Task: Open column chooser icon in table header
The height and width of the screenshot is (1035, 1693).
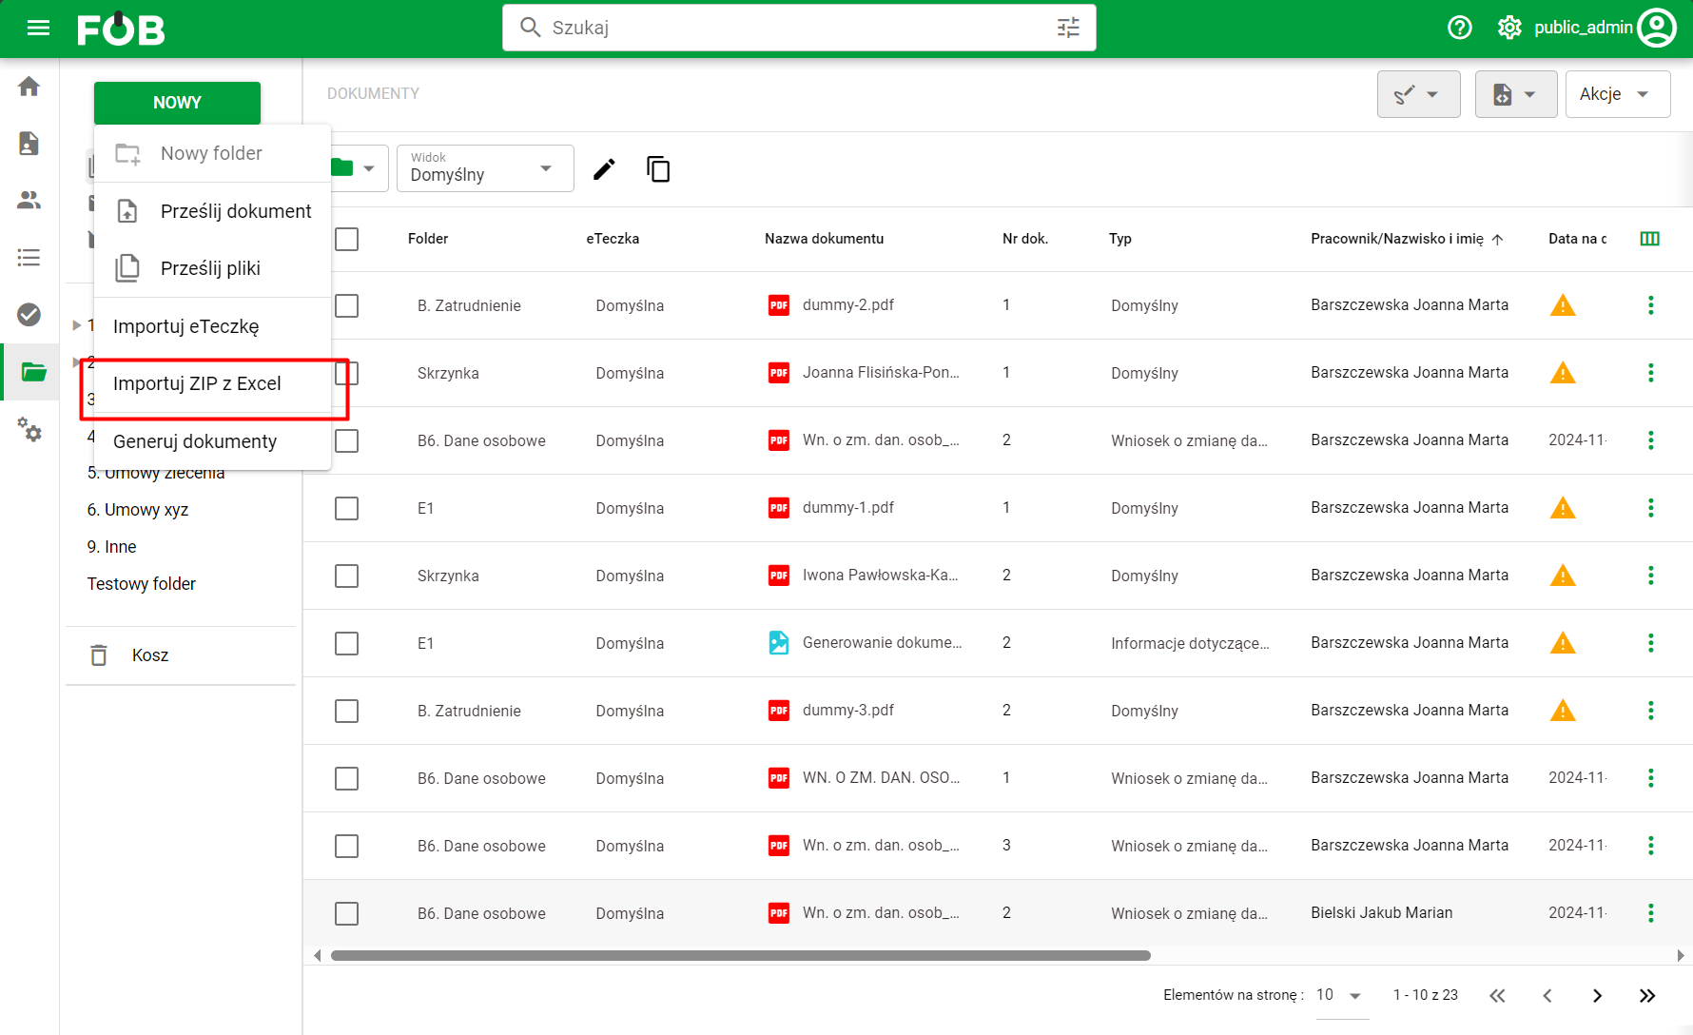Action: tap(1650, 239)
